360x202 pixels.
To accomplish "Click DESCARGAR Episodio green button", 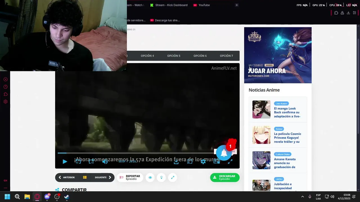I will point(225,177).
